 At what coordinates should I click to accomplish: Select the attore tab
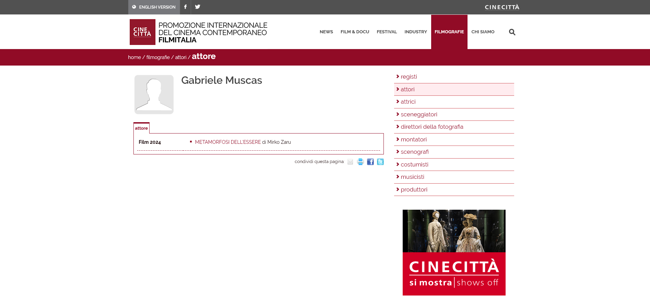pyautogui.click(x=141, y=128)
